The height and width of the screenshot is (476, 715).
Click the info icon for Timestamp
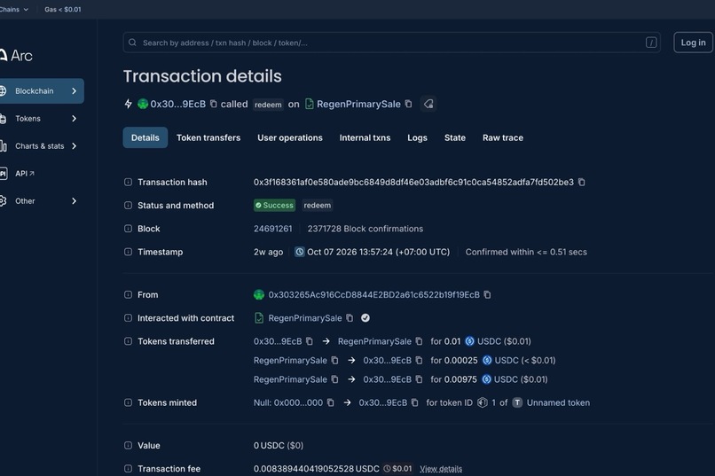coord(128,252)
